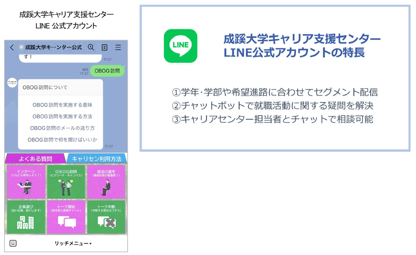This screenshot has height=255, width=416.
Task: Click the OBOG訪問について card header
Action: point(61,87)
